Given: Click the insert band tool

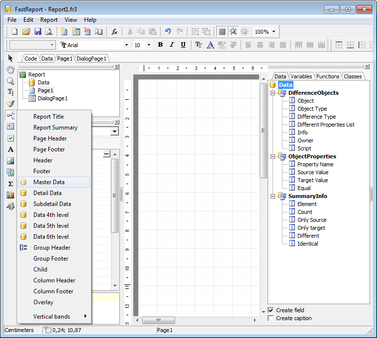Looking at the screenshot, I should (10, 115).
